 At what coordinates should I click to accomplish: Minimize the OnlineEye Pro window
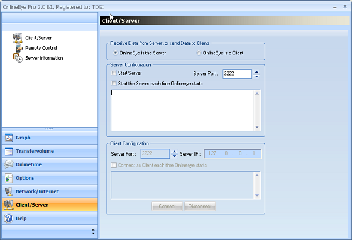(335, 7)
